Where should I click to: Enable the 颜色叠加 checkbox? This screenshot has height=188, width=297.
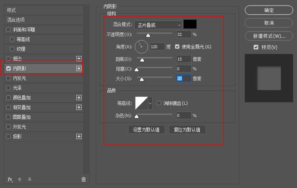pyautogui.click(x=9, y=98)
